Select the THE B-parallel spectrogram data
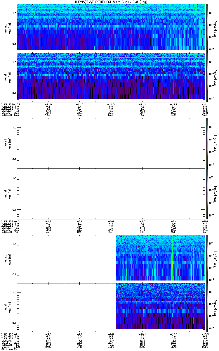Image resolution: width=219 pixels, height=351 pixels. click(160, 306)
